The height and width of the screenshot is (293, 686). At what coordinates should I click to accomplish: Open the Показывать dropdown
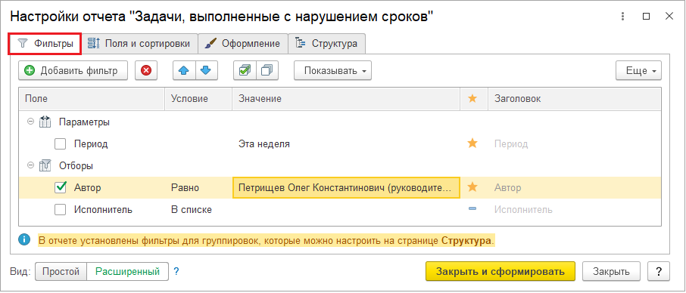(x=332, y=71)
